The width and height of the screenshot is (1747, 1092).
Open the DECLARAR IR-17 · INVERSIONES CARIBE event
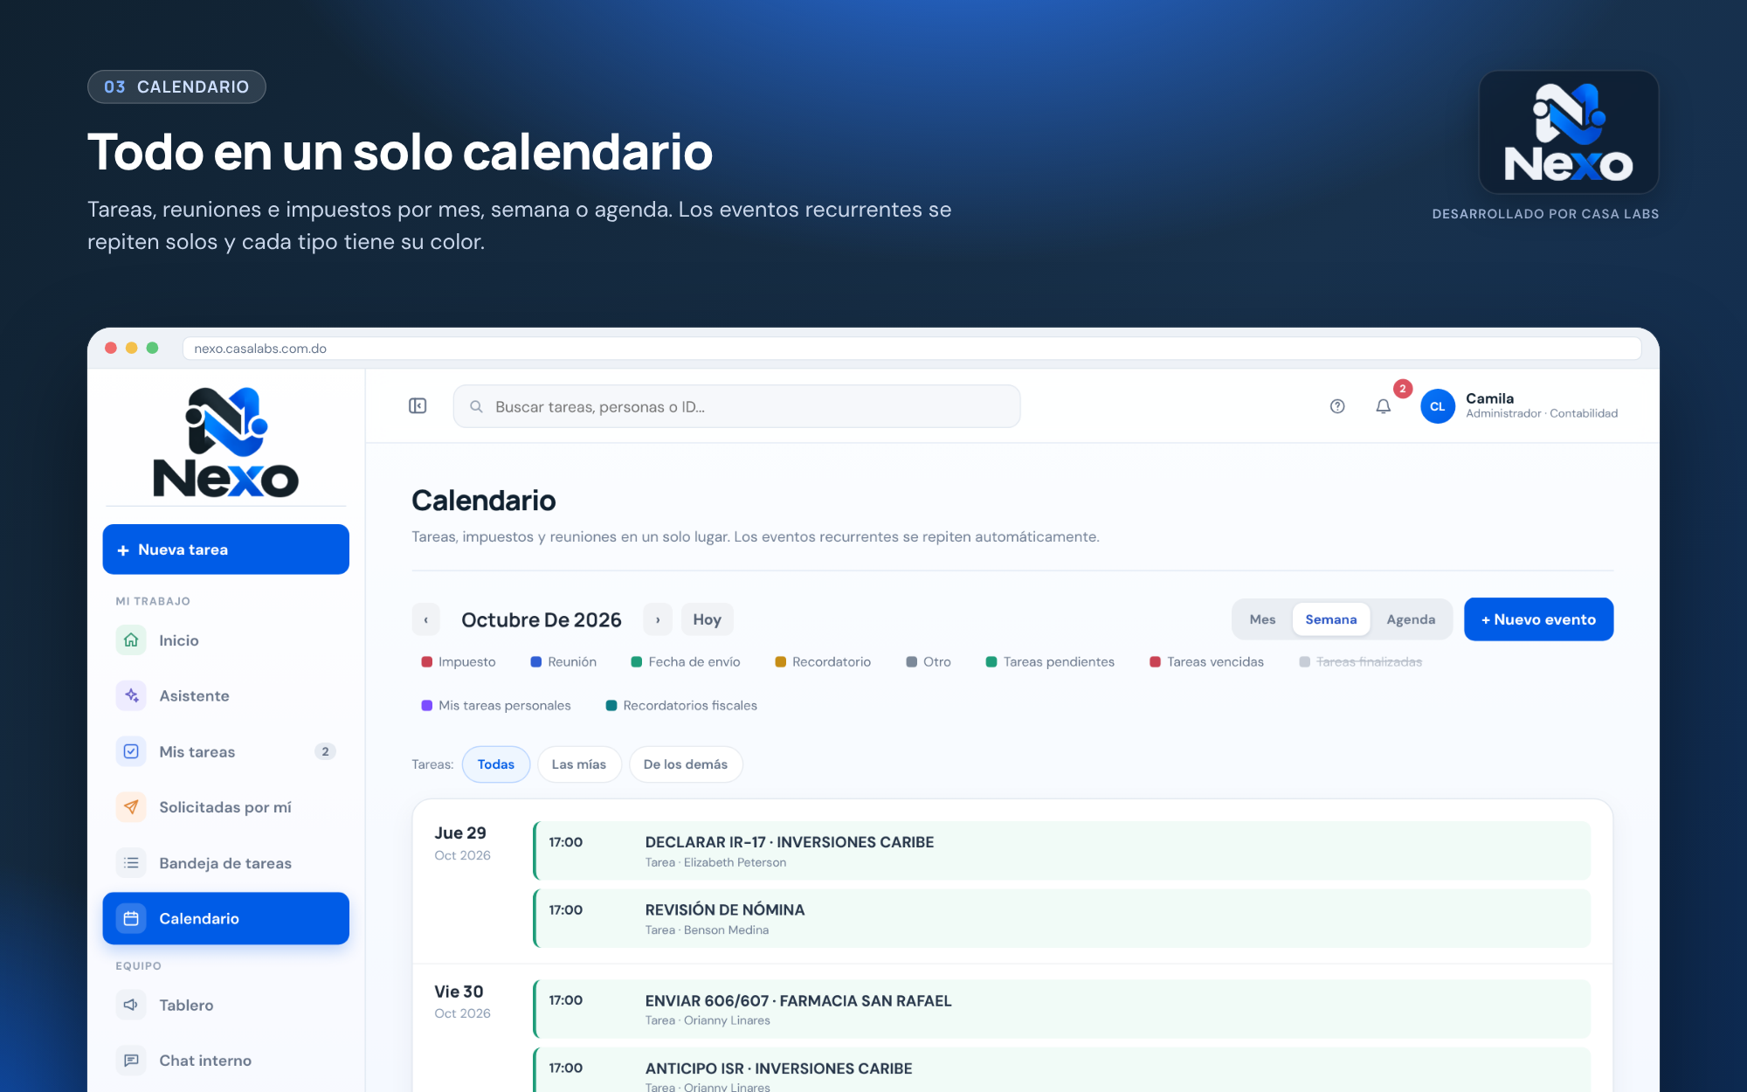click(1061, 851)
